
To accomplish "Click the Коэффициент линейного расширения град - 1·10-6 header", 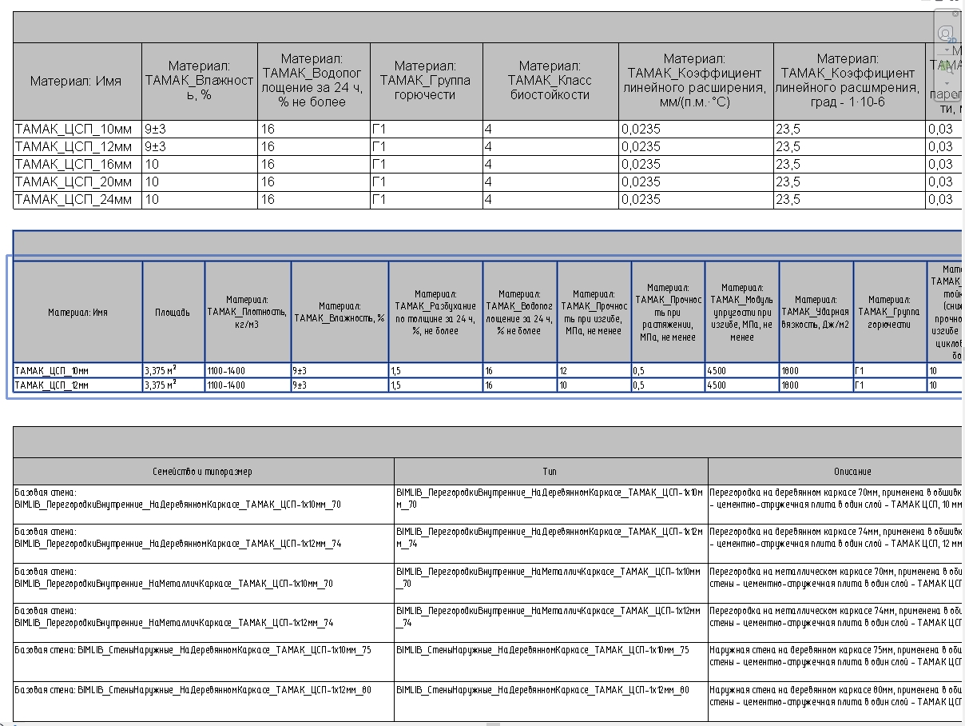I will tap(850, 81).
